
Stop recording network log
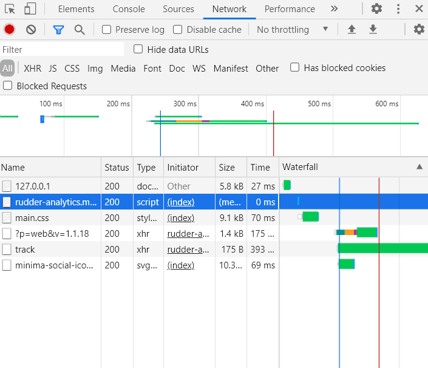pyautogui.click(x=9, y=29)
